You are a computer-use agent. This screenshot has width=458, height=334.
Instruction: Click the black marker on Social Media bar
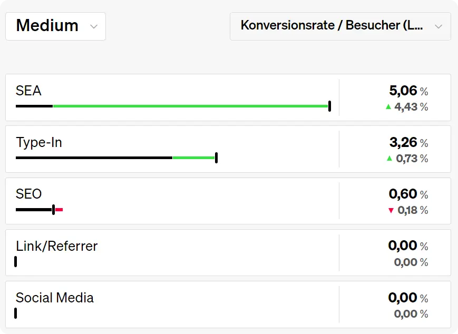click(x=16, y=313)
